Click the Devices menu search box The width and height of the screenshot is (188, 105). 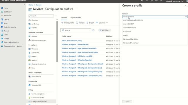[41, 16]
